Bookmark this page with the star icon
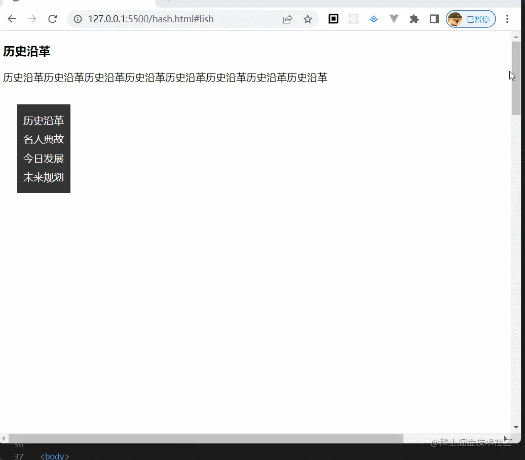Viewport: 525px width, 460px height. click(308, 19)
